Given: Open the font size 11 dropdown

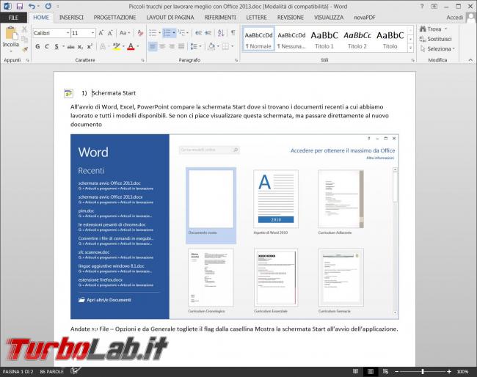Looking at the screenshot, I should (x=92, y=33).
